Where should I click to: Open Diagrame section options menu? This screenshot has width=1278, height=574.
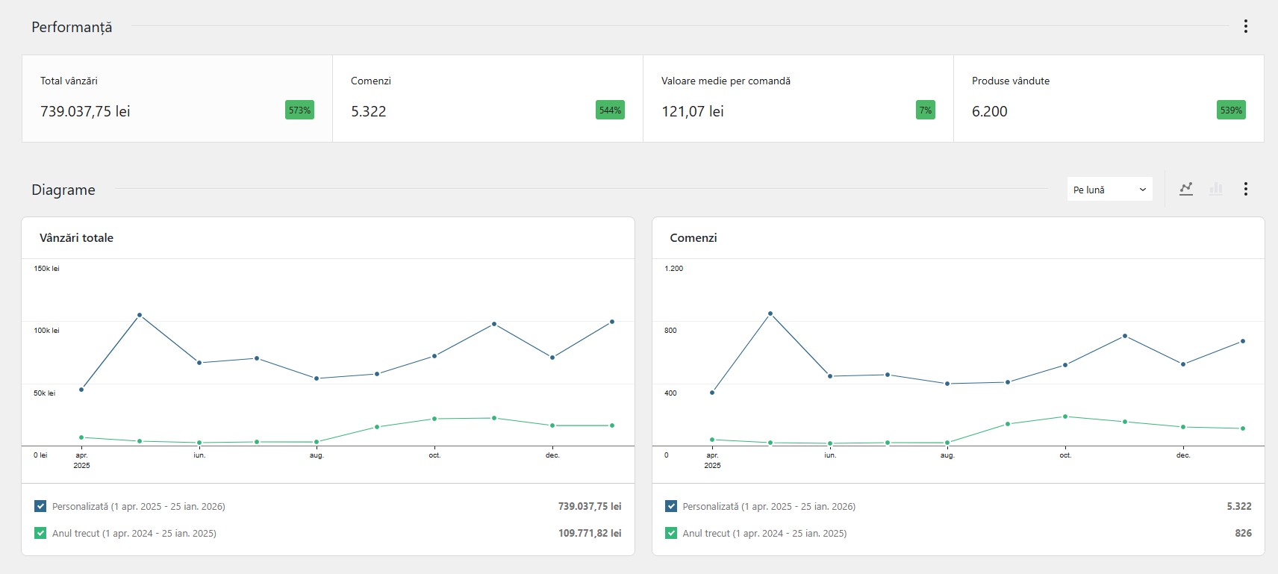pos(1245,189)
